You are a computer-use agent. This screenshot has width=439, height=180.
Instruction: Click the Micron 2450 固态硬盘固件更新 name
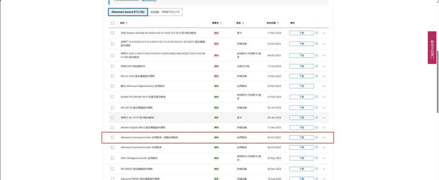pyautogui.click(x=138, y=76)
